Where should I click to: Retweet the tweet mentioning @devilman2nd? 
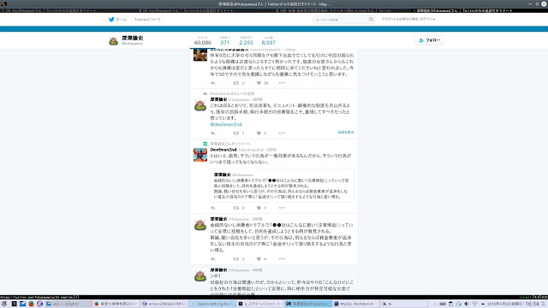(x=236, y=133)
